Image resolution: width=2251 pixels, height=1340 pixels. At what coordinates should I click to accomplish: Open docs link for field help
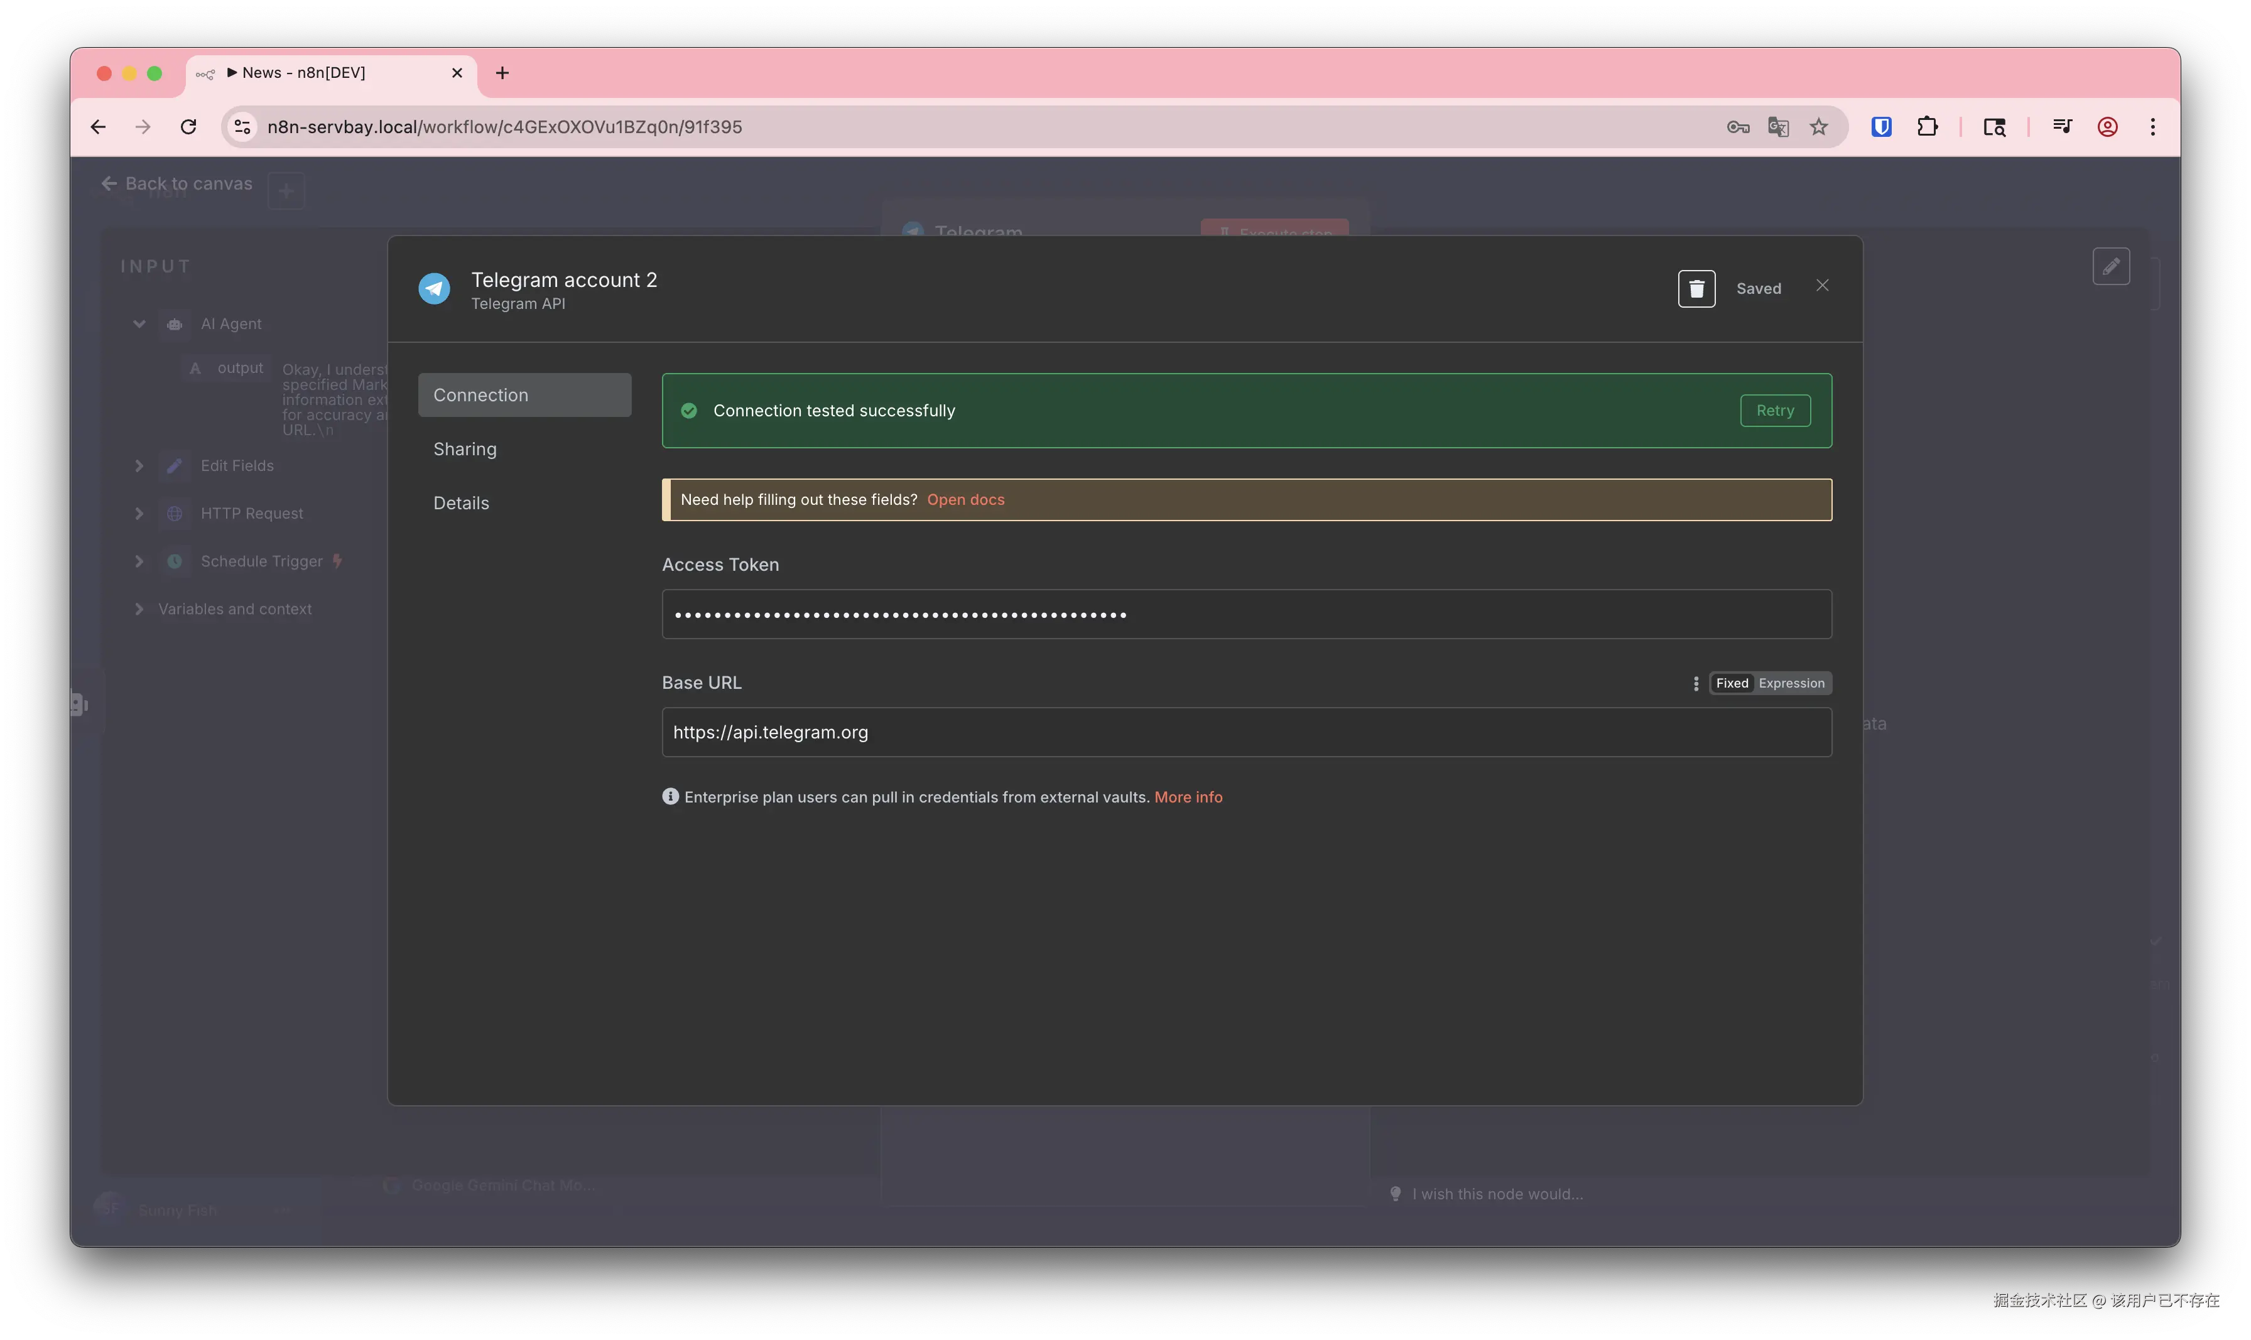tap(964, 499)
